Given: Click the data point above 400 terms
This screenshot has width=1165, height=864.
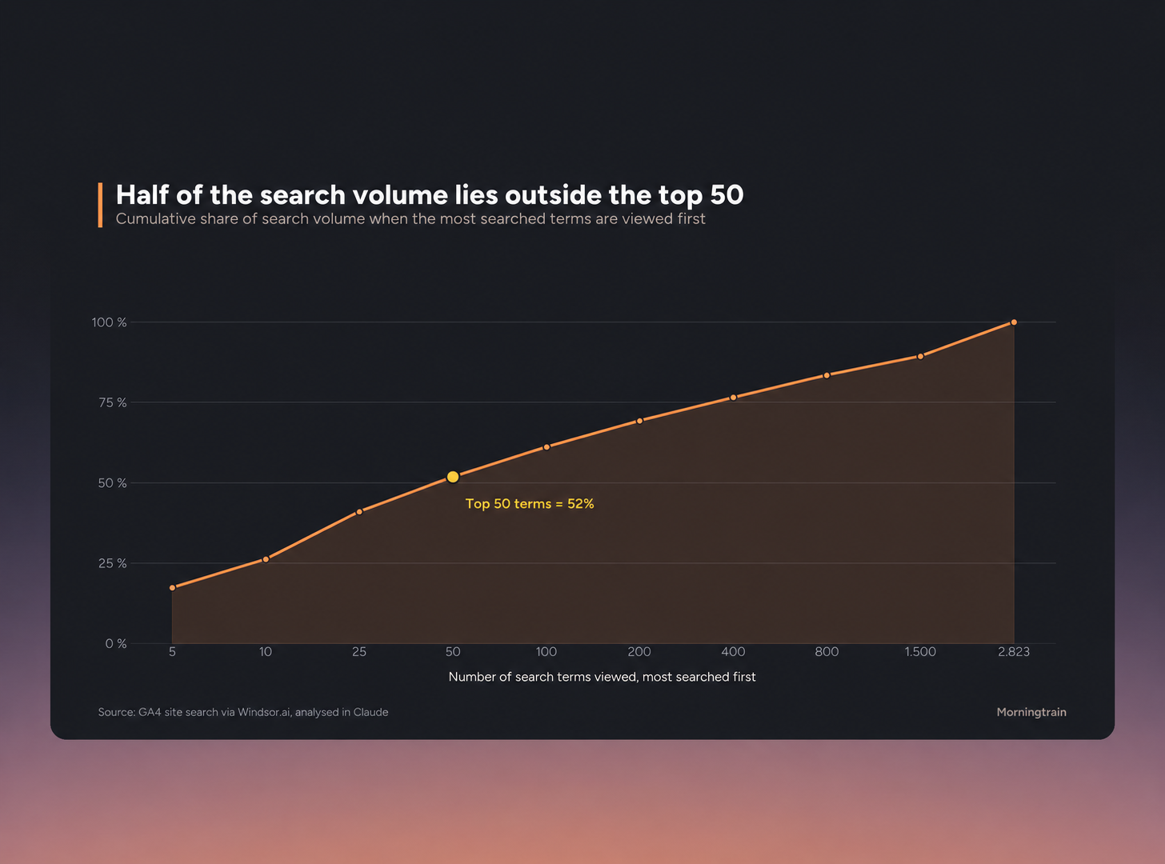Looking at the screenshot, I should pos(733,398).
